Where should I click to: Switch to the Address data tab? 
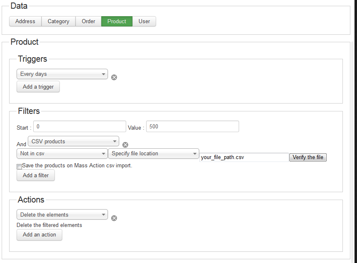click(25, 22)
